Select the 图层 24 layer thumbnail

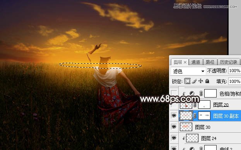[x=192, y=138]
